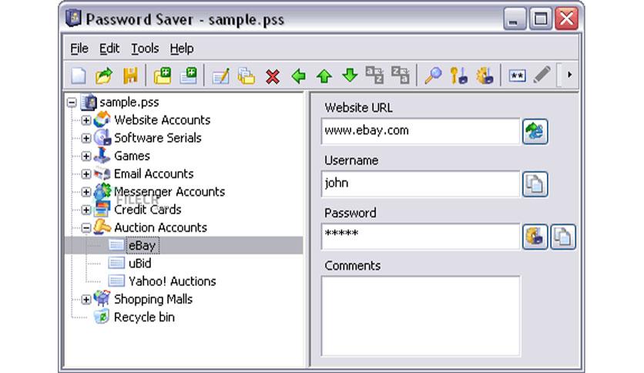Click the Website URL input field
This screenshot has width=644, height=373.
[x=421, y=132]
